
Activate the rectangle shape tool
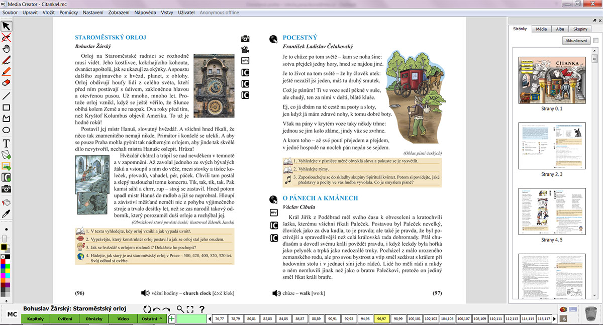[7, 107]
